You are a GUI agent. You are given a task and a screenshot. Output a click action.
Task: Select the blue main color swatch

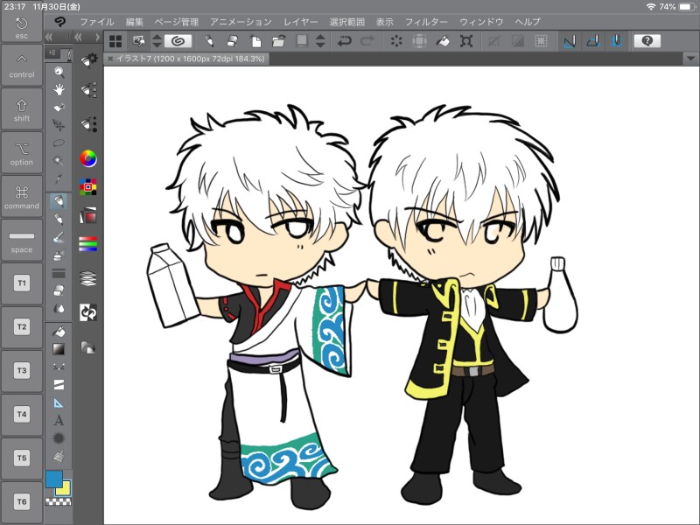click(53, 479)
